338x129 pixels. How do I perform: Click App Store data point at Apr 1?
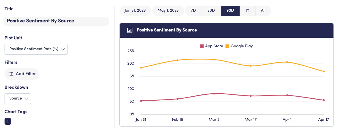pos(287,95)
